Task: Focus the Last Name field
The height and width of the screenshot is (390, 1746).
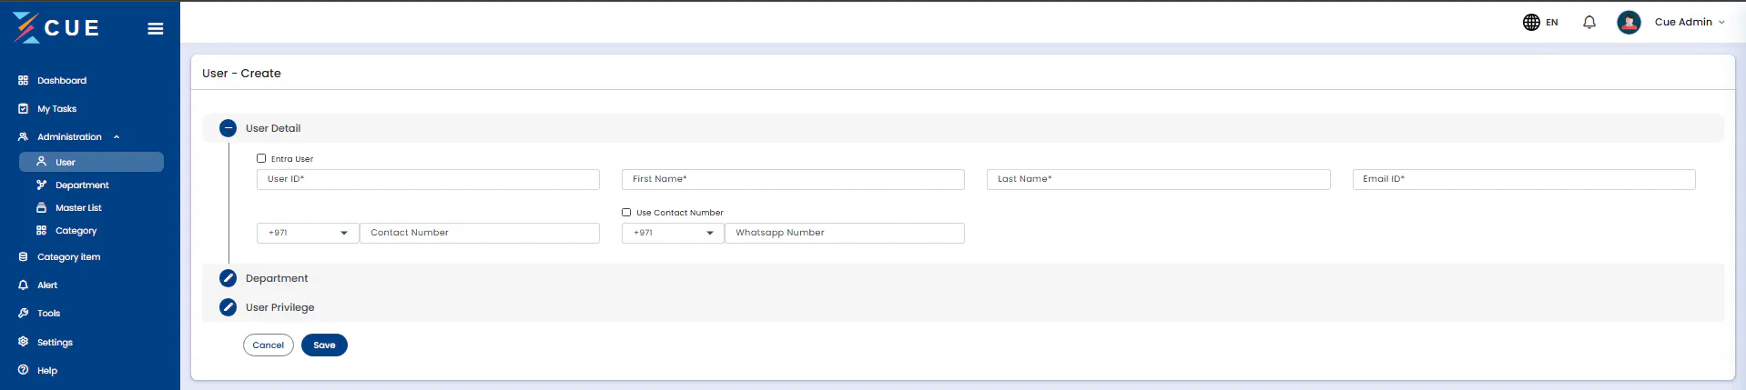Action: click(x=1159, y=179)
